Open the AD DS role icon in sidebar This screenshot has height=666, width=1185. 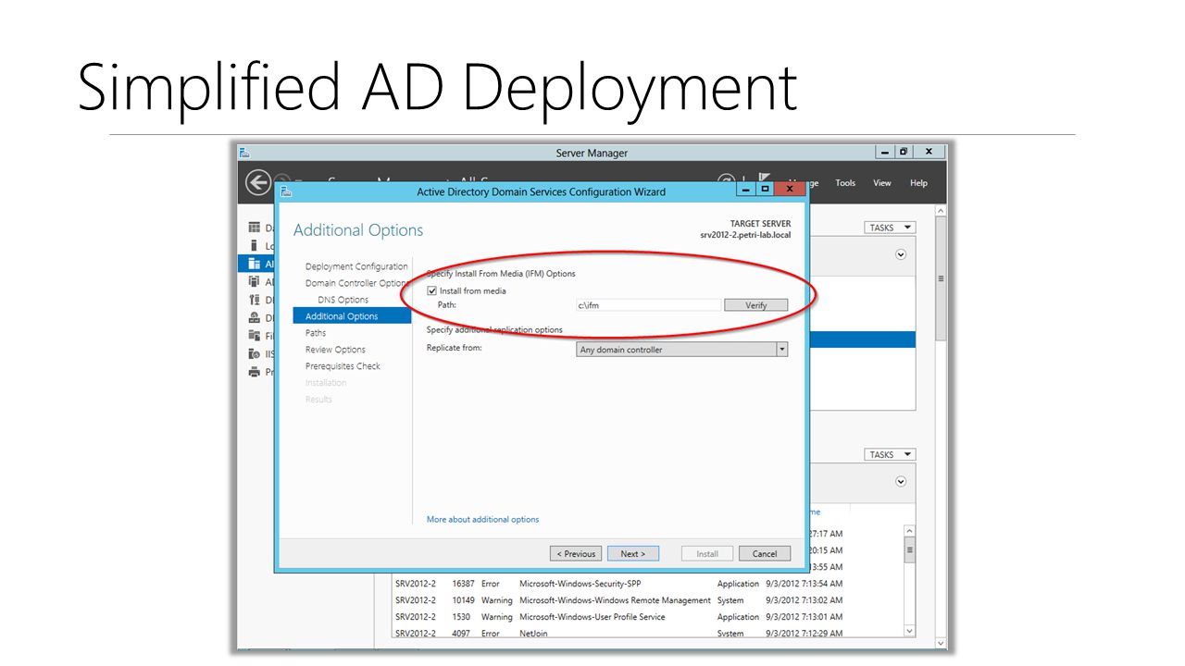pos(255,282)
